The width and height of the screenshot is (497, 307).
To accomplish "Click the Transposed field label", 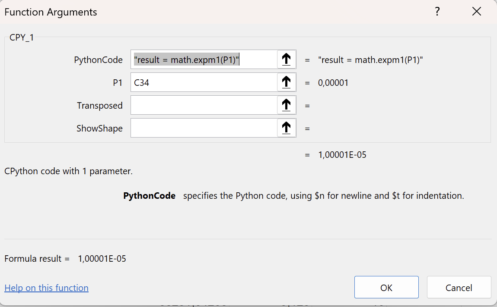I will pos(99,106).
